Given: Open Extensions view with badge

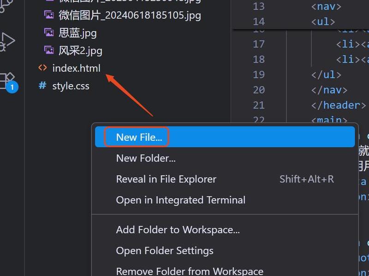Looking at the screenshot, I should (x=8, y=83).
